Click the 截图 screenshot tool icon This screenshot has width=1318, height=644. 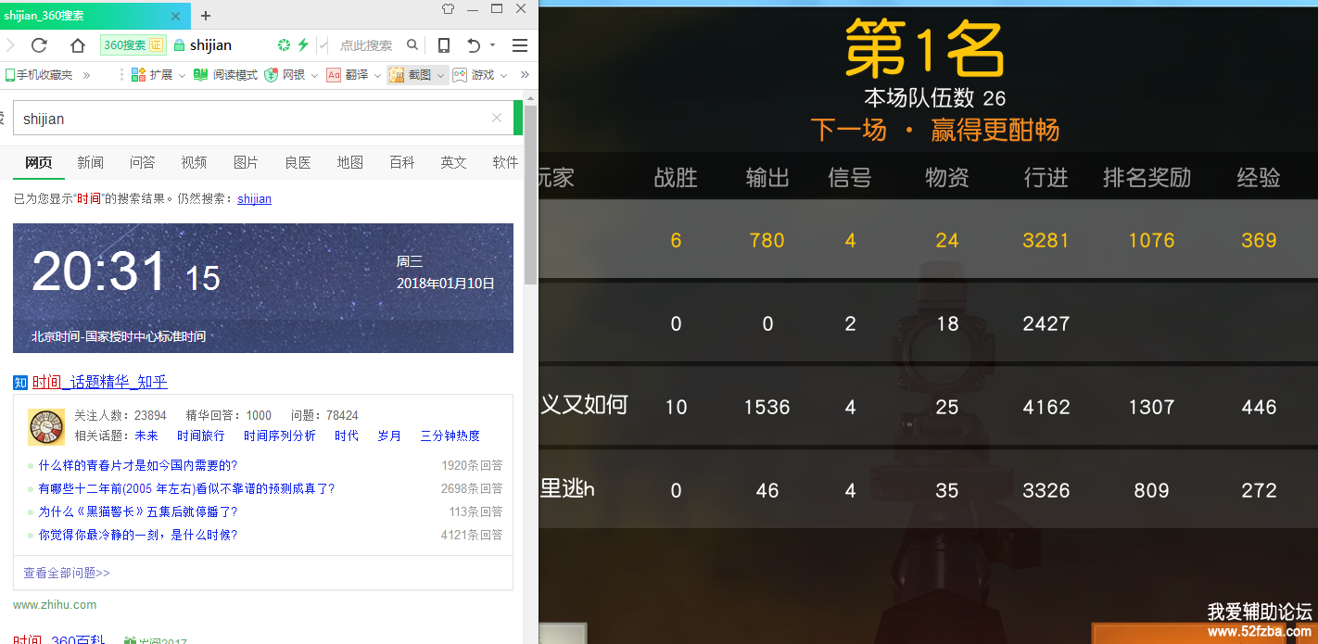(x=396, y=75)
